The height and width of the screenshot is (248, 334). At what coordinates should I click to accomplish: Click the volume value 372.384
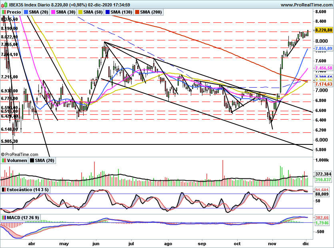click(x=323, y=174)
